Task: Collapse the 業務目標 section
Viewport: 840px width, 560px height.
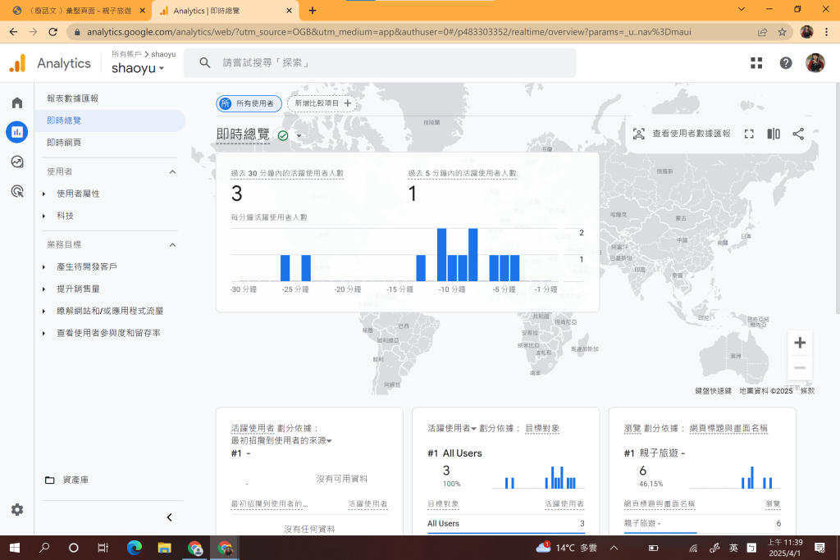Action: coord(172,244)
